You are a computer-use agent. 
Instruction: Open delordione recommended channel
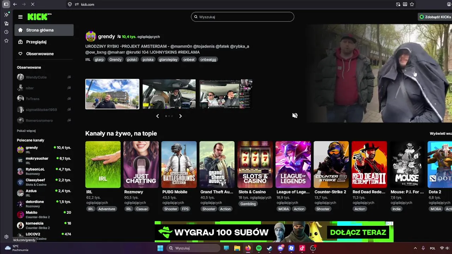[x=44, y=204]
